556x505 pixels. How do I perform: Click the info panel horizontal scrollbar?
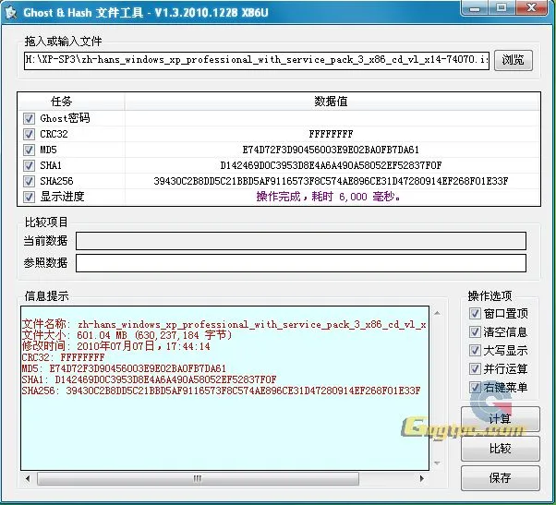pos(224,478)
